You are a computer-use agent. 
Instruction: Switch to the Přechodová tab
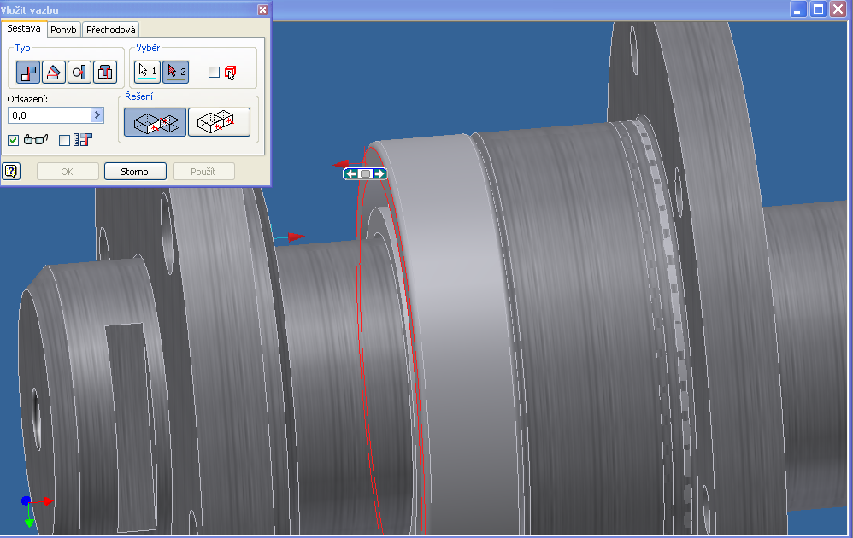coord(111,30)
